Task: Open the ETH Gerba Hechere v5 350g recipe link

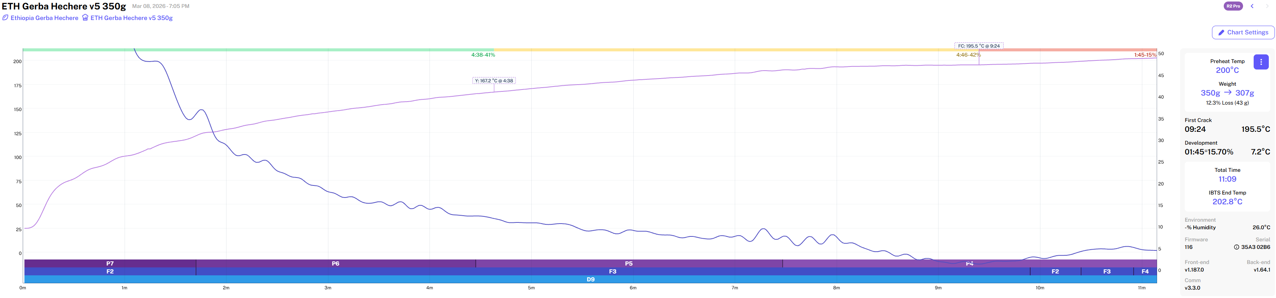Action: [x=131, y=18]
